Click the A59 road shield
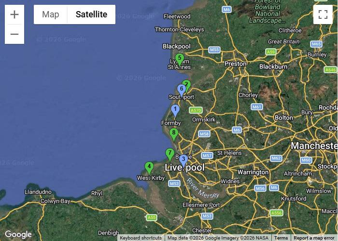 [271, 52]
